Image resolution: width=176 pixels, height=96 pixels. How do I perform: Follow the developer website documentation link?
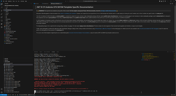point(108,11)
